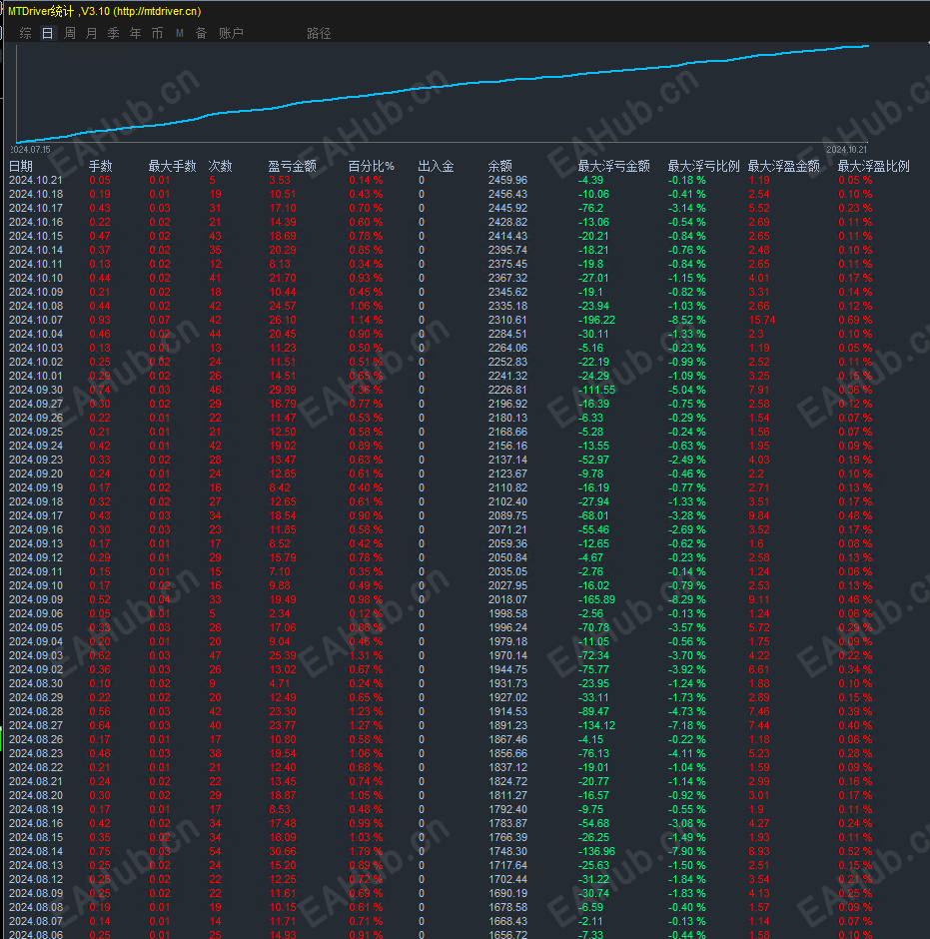Click chart end date 2024.10.21 label
The width and height of the screenshot is (930, 939).
[847, 149]
